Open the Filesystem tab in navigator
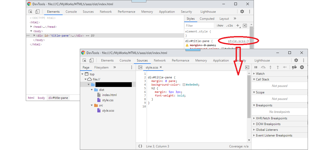The height and width of the screenshot is (150, 334). (101, 67)
